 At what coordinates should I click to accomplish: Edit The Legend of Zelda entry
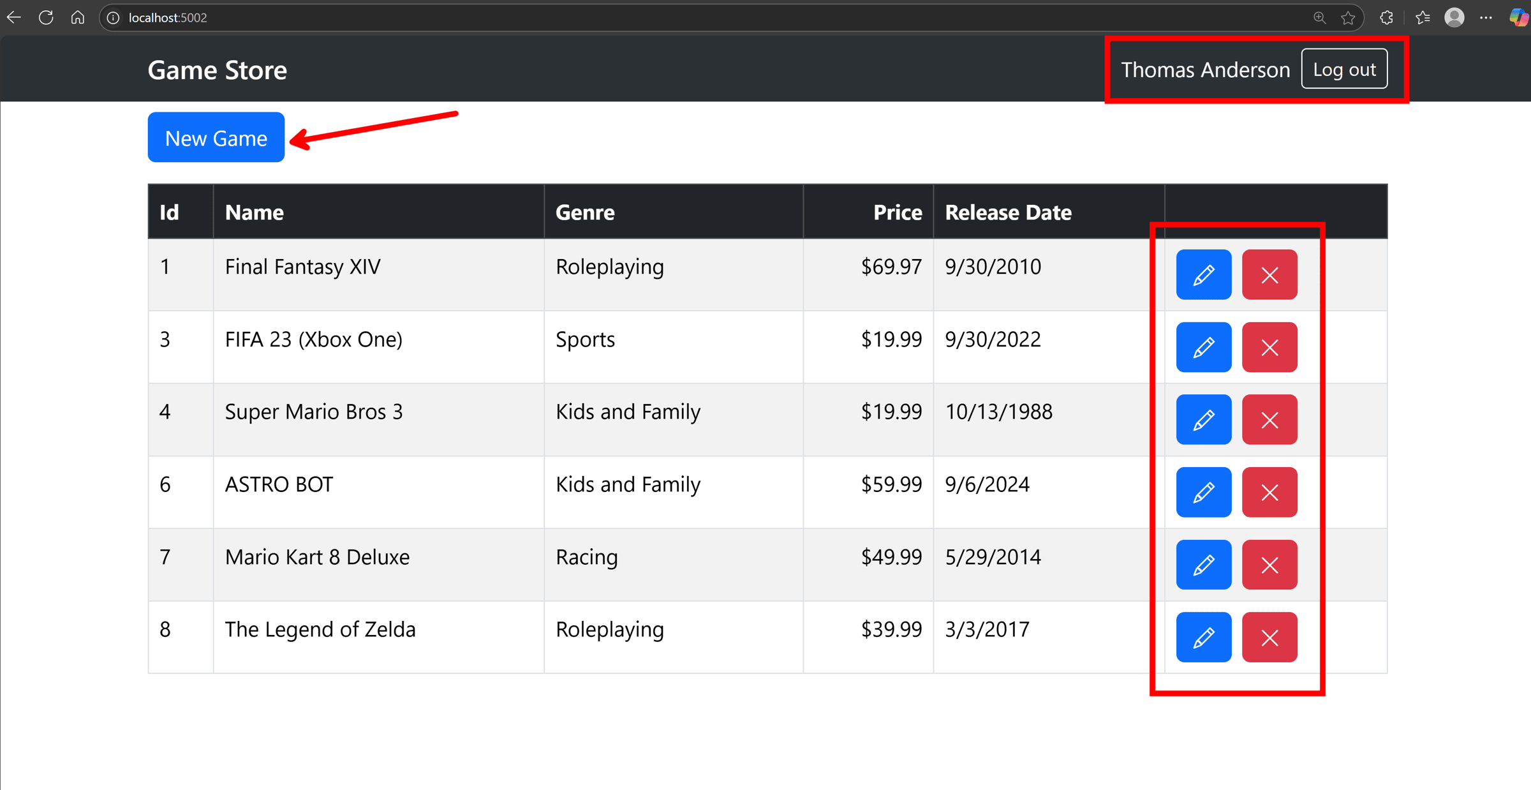click(x=1203, y=637)
